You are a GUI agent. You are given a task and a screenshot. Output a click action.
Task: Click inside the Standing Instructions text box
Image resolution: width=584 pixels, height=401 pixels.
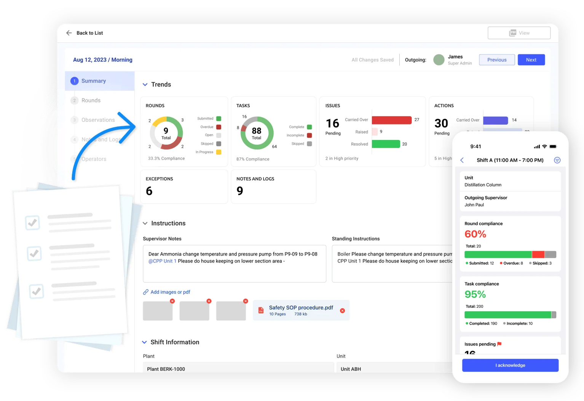click(392, 264)
